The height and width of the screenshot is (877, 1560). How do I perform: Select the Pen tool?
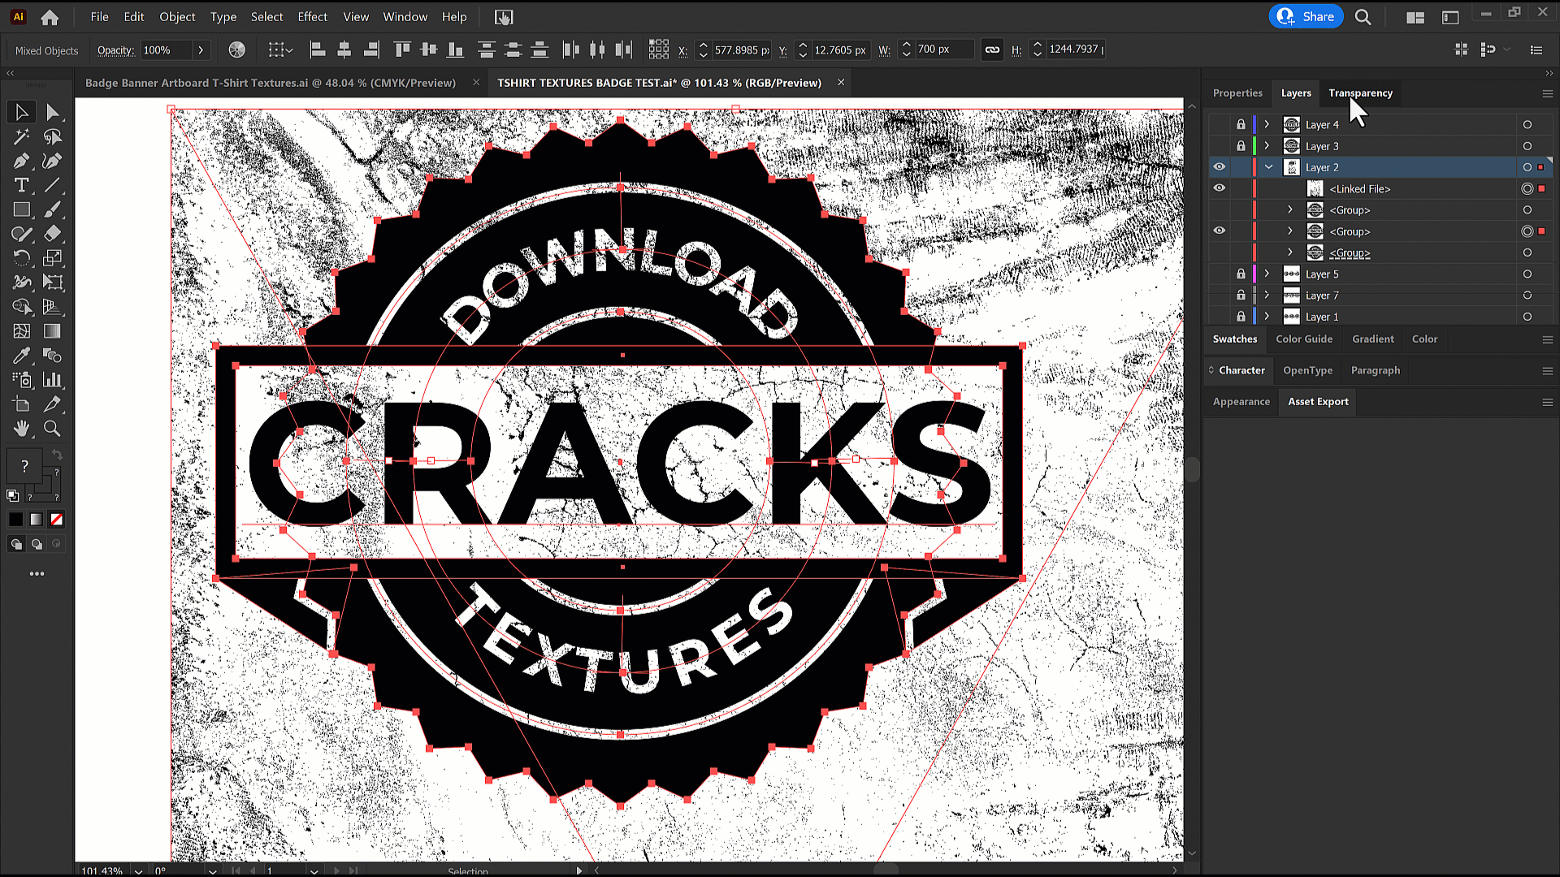click(21, 161)
